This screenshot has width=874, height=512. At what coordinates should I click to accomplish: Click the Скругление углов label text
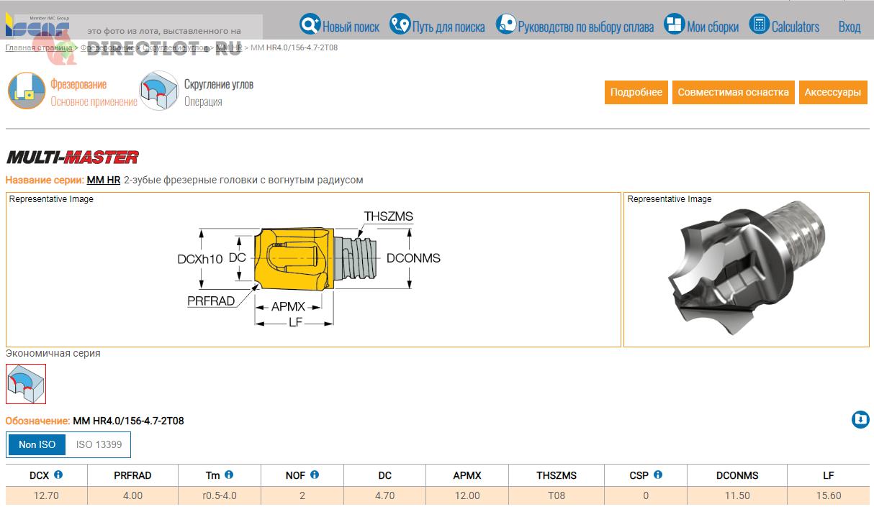(x=219, y=84)
